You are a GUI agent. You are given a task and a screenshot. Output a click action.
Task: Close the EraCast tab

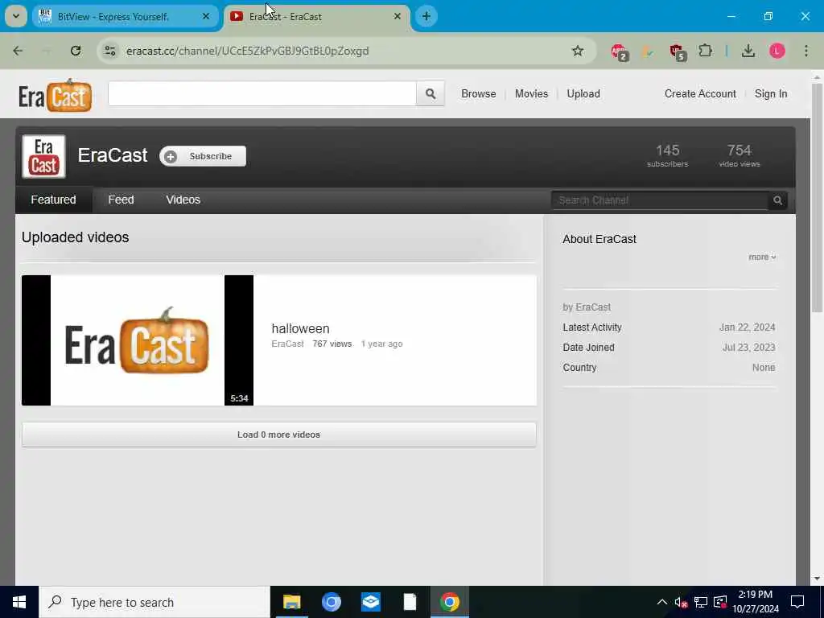click(398, 16)
